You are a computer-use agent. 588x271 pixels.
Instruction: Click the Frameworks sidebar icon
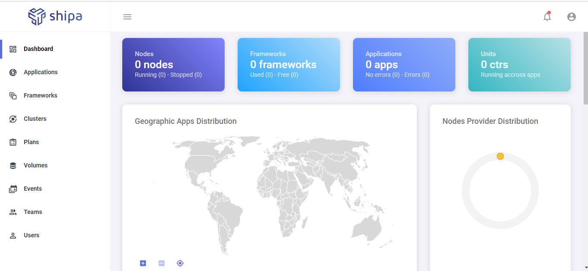(x=13, y=95)
